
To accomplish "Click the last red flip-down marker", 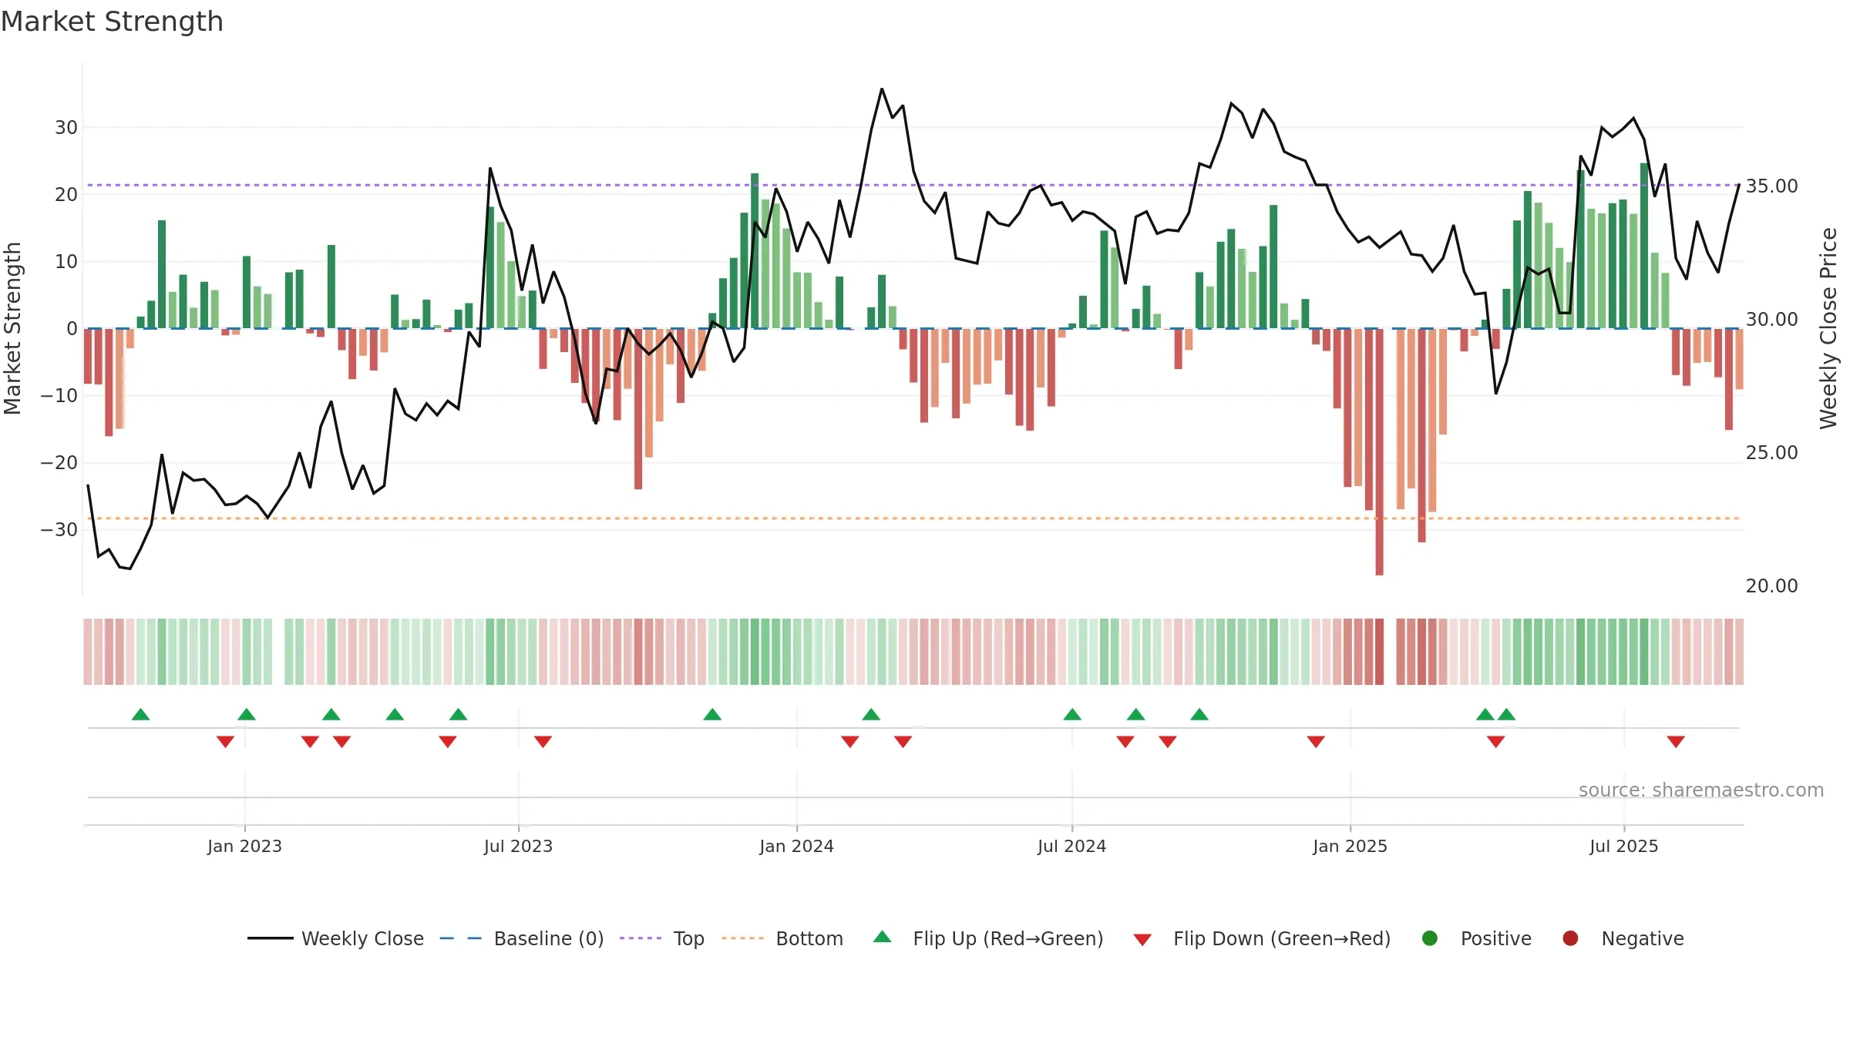I will pos(1676,742).
